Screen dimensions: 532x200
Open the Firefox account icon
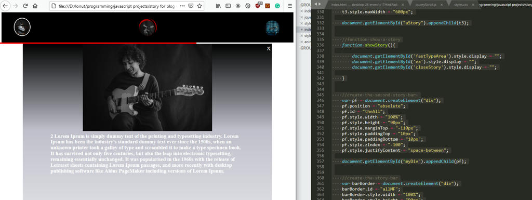point(238,6)
